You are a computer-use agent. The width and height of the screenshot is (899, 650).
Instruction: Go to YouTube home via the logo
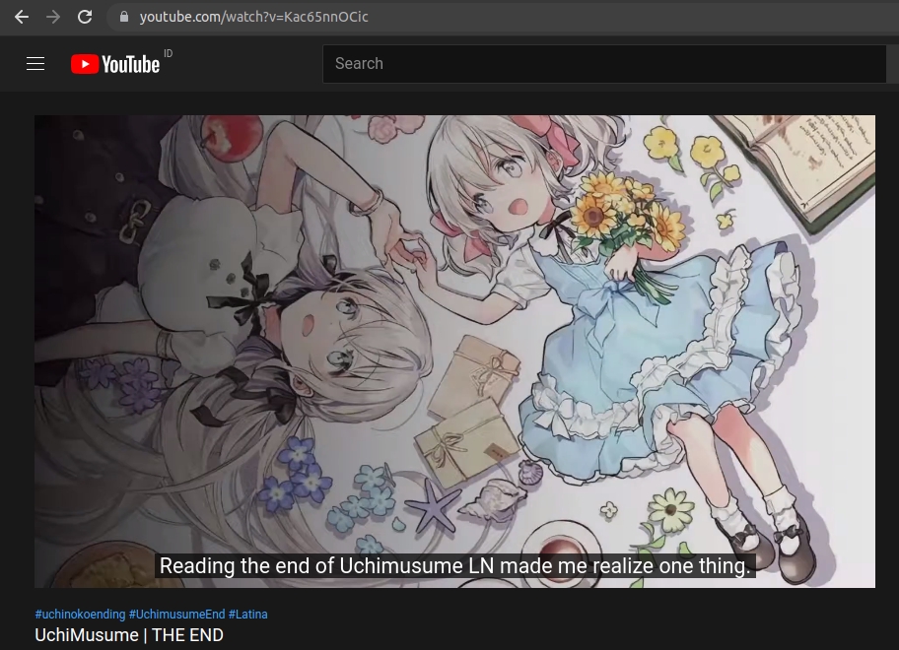(115, 64)
